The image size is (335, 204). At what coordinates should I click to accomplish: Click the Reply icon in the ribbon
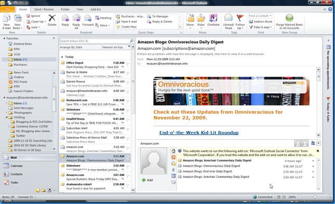pos(65,18)
